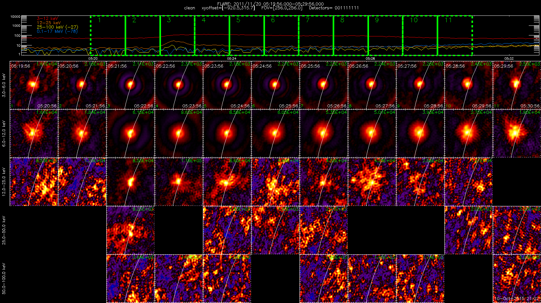541x303 pixels.
Task: Click the yellow '25-100 keV (-27)' legend entry
Action: point(57,27)
